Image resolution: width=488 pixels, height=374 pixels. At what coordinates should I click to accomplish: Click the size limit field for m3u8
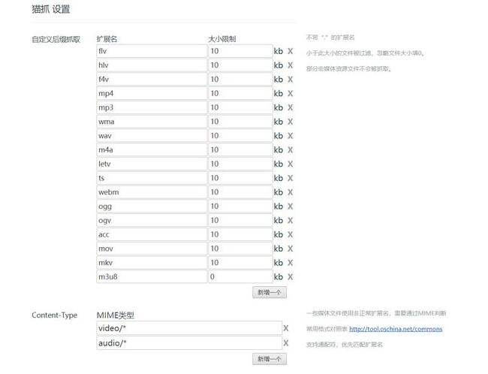point(239,277)
